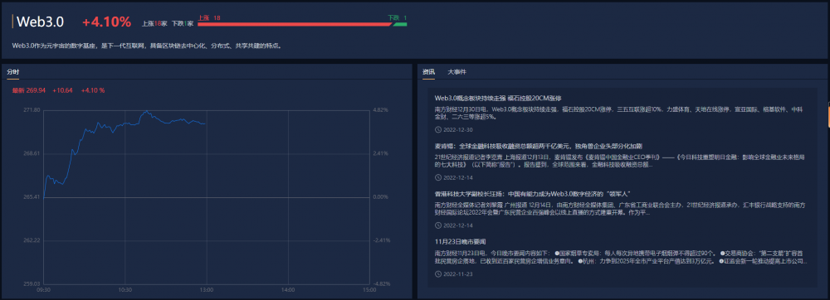Click the 2022-11-23 date text
Viewport: 830px width, 300px height.
pyautogui.click(x=458, y=273)
